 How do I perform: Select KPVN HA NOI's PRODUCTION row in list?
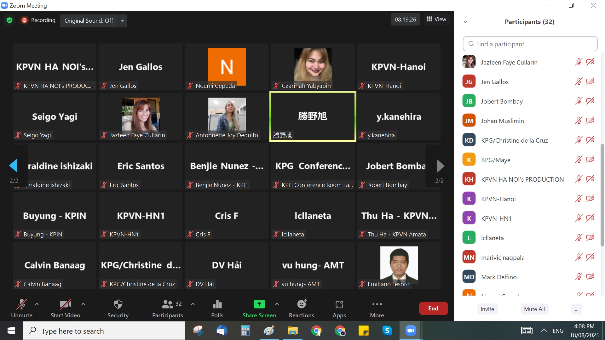tap(530, 179)
